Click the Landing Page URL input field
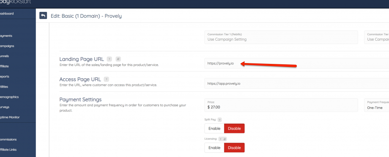The image size is (389, 157). pyautogui.click(x=297, y=63)
